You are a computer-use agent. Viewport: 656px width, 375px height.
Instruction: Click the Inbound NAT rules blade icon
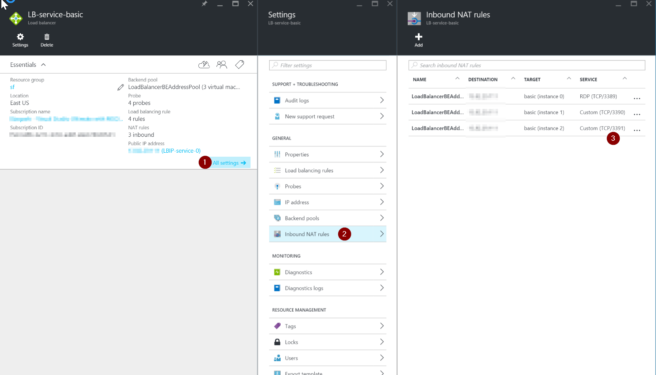coord(414,19)
